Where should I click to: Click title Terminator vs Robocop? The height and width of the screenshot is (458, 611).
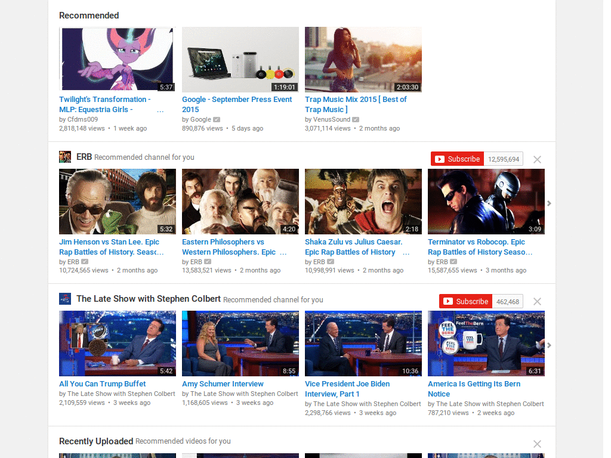[480, 247]
